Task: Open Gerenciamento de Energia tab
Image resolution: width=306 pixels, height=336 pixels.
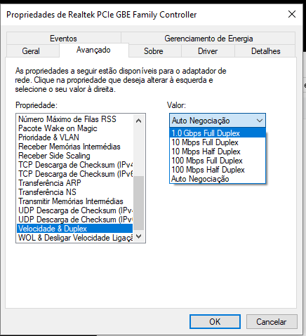Action: coord(208,38)
